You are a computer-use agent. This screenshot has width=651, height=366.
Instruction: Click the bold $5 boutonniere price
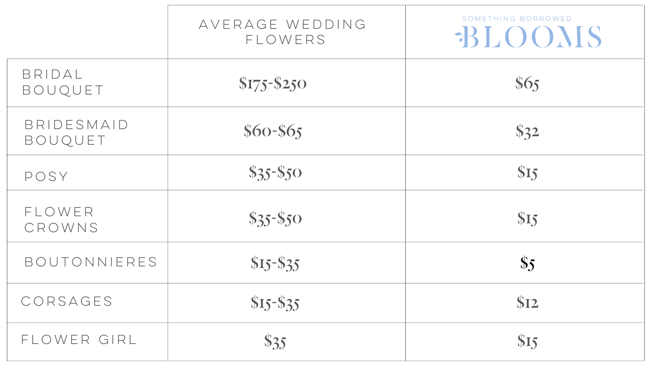[527, 263]
